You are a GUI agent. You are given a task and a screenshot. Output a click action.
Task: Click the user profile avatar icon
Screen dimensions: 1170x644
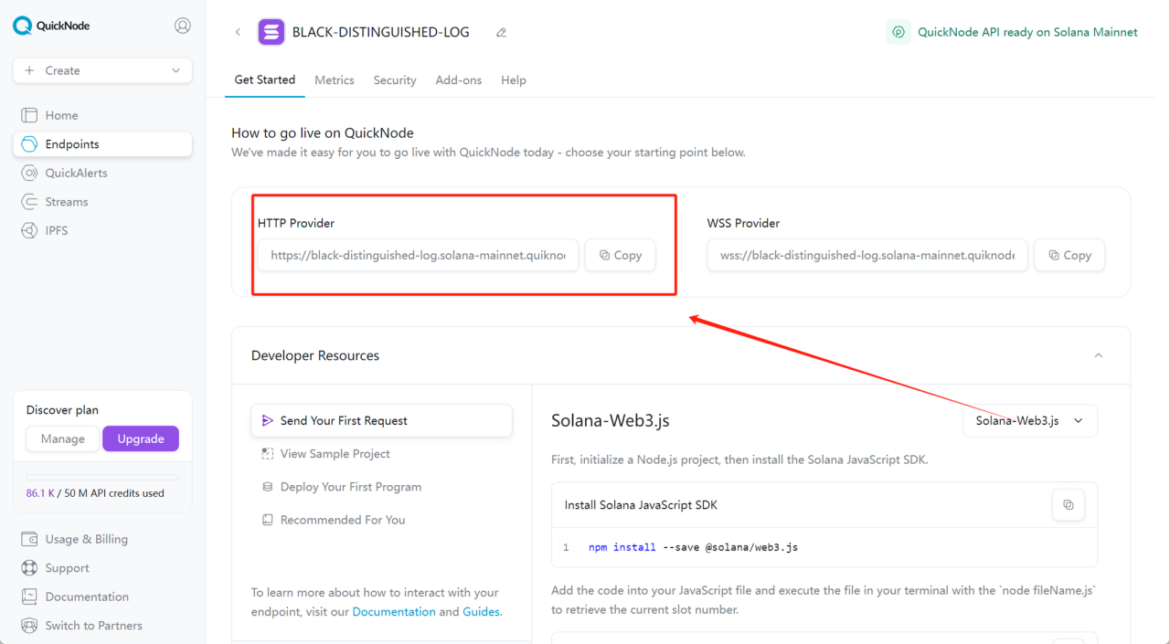[x=183, y=26]
